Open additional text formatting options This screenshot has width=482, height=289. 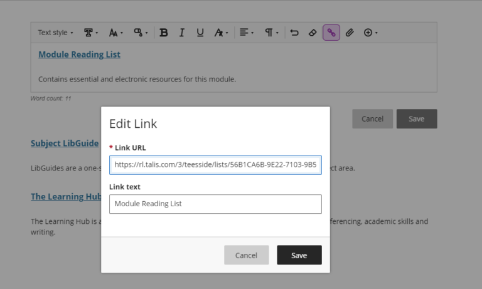[x=221, y=33]
